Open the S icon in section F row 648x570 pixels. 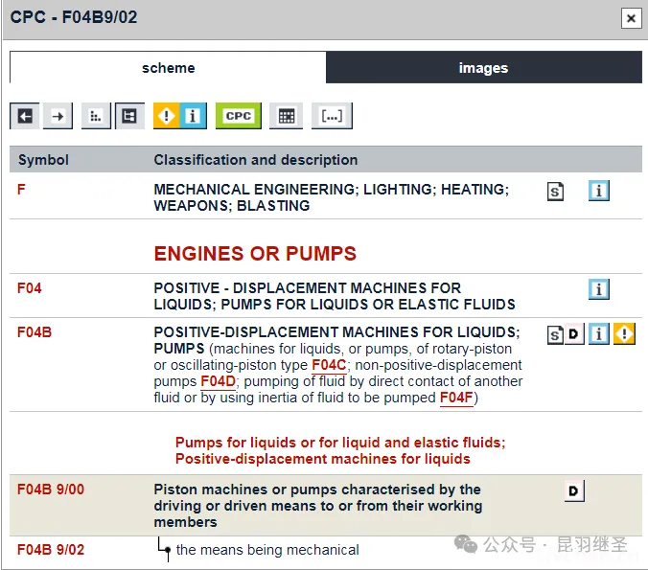555,192
